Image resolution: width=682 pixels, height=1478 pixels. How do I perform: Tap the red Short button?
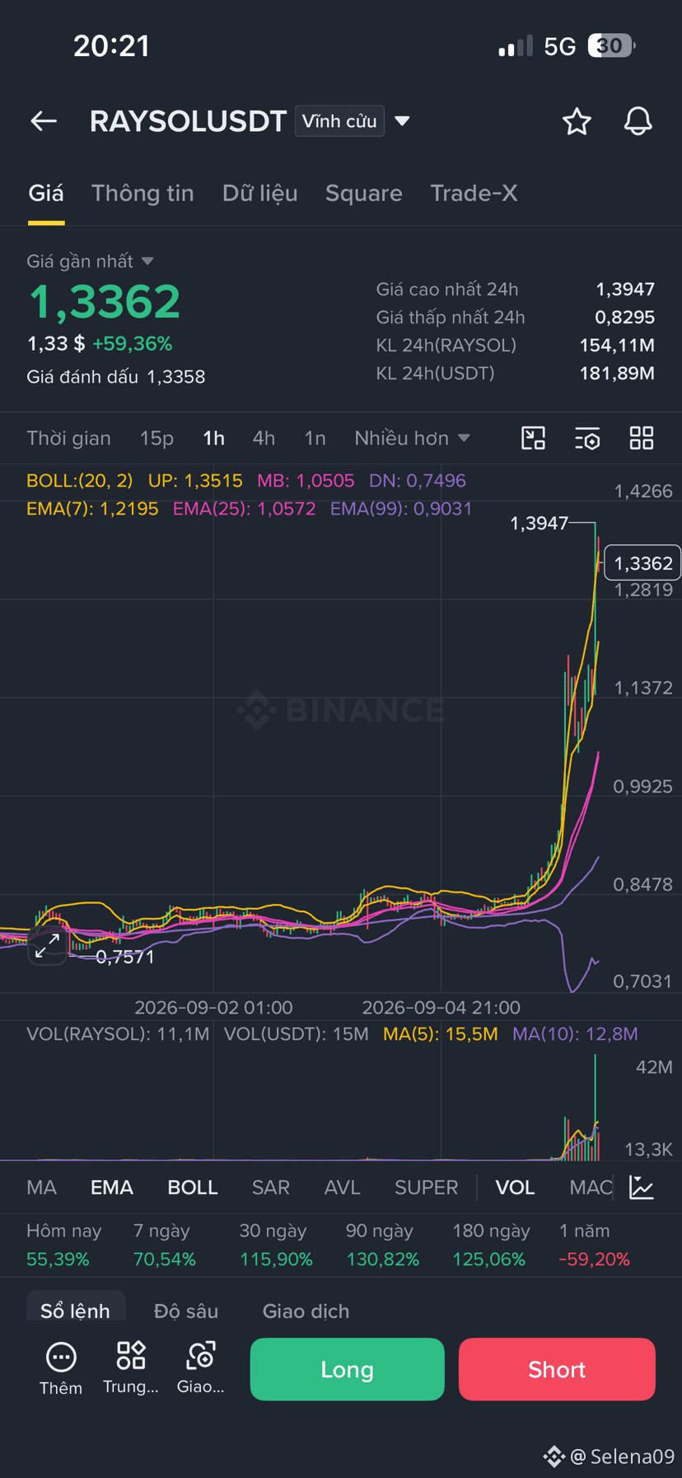pyautogui.click(x=557, y=1369)
